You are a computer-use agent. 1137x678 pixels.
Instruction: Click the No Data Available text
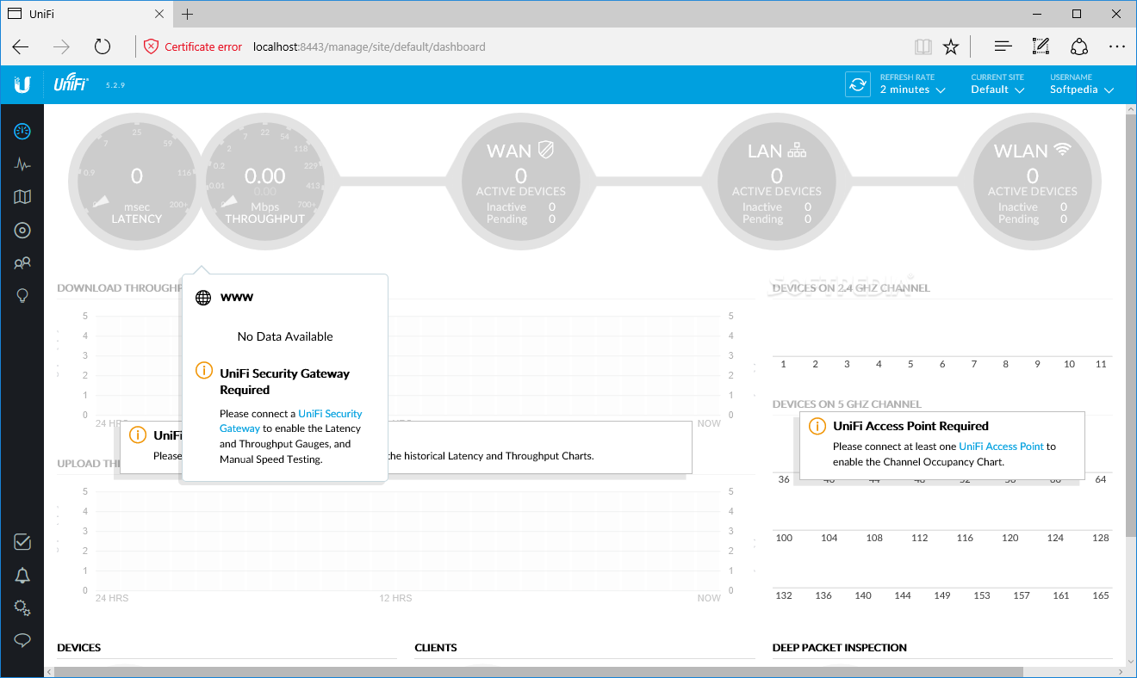click(x=285, y=336)
